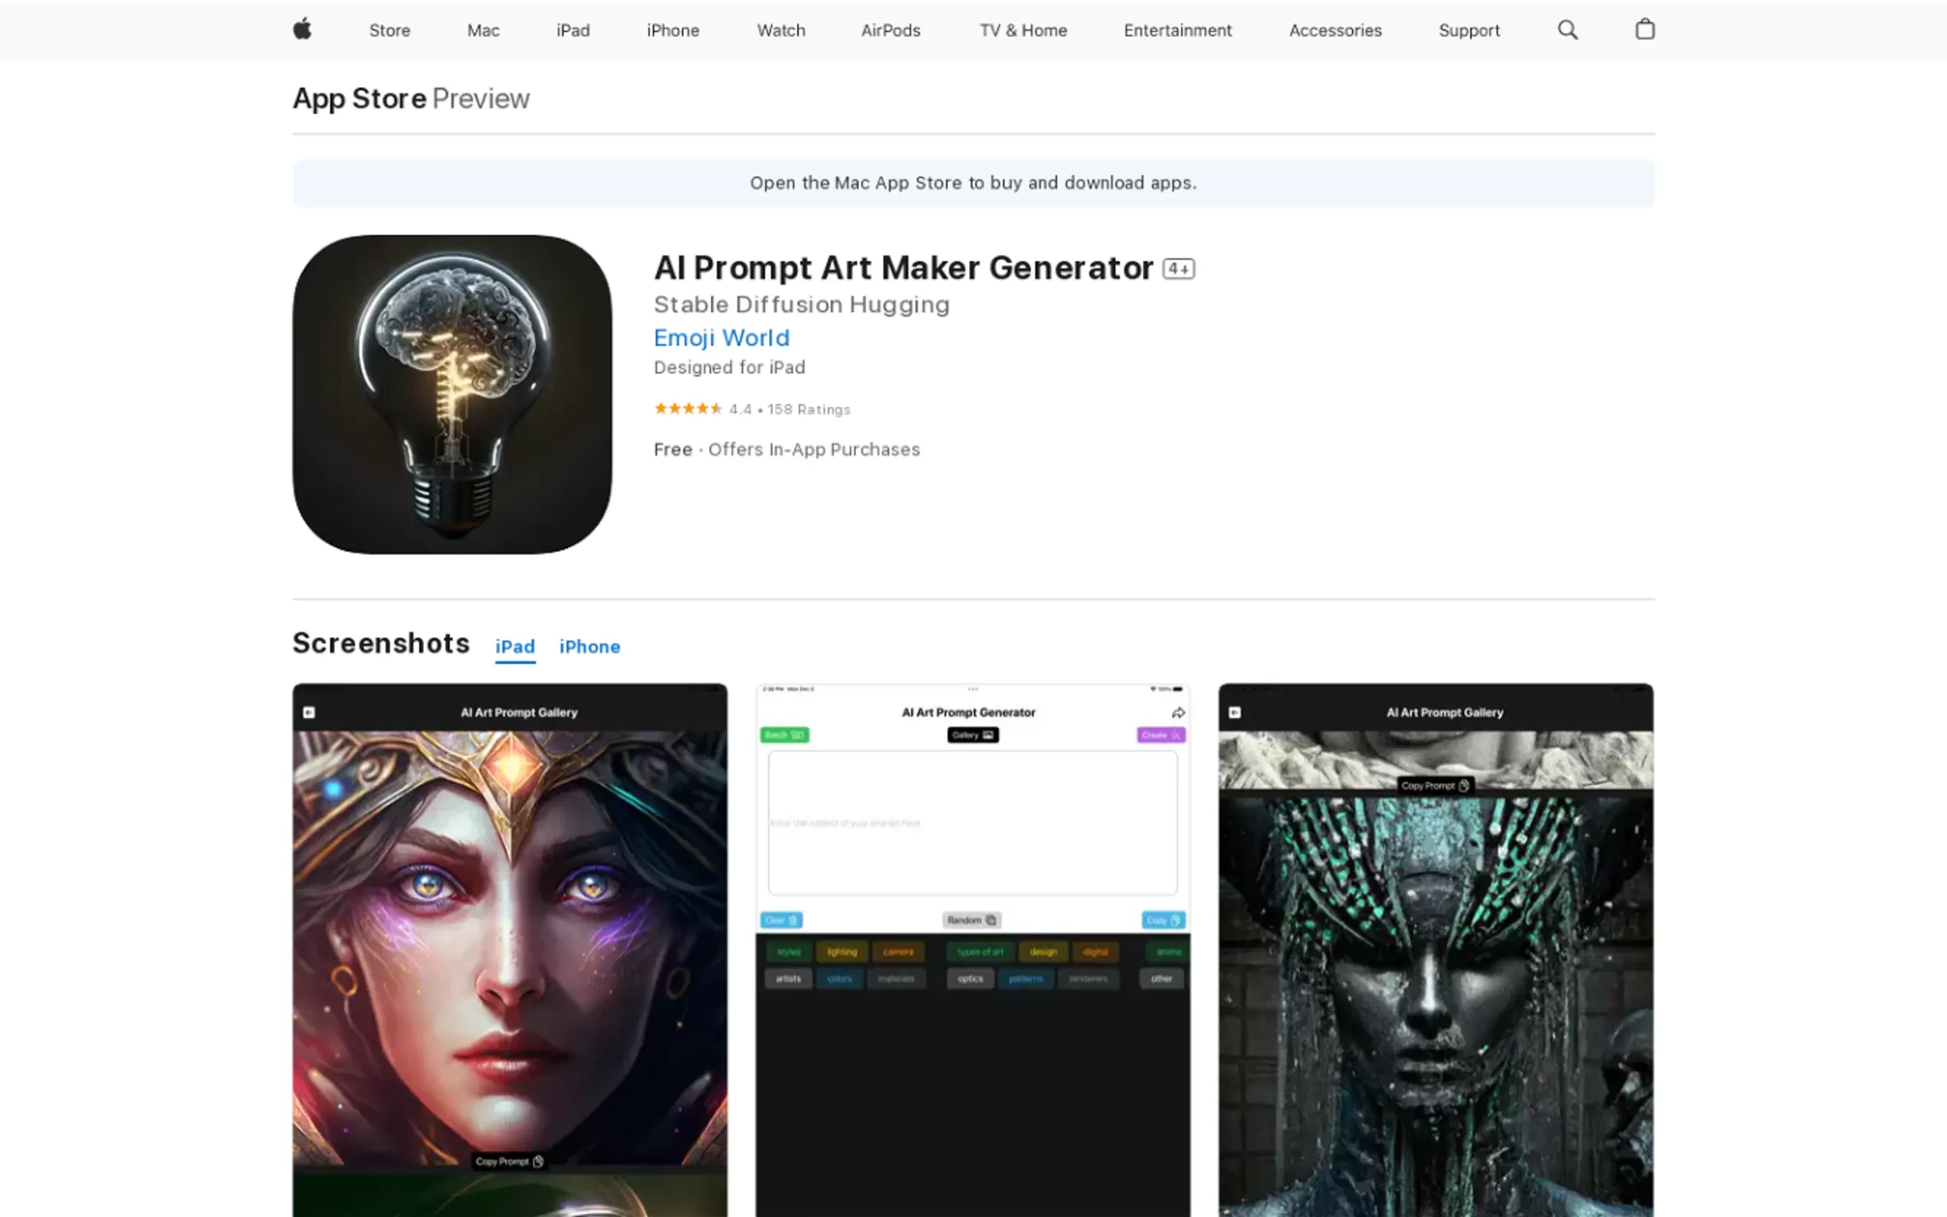Click the 4+ age rating badge
1947x1217 pixels.
tap(1178, 269)
